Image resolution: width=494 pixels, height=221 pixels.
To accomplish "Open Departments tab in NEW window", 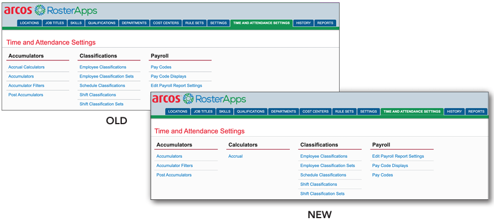I will (x=284, y=112).
